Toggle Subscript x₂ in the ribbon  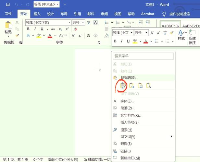click(x=60, y=29)
